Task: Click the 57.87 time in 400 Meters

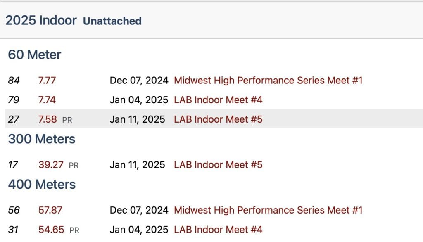Action: point(50,210)
